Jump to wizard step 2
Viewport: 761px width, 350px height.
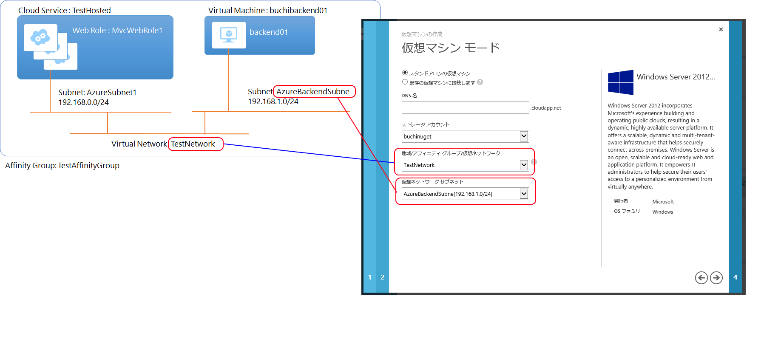383,277
